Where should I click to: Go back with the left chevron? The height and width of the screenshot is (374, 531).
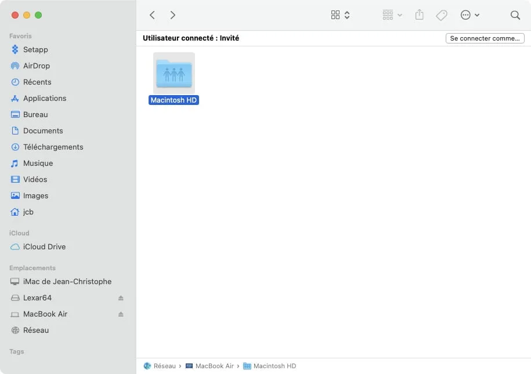point(153,15)
